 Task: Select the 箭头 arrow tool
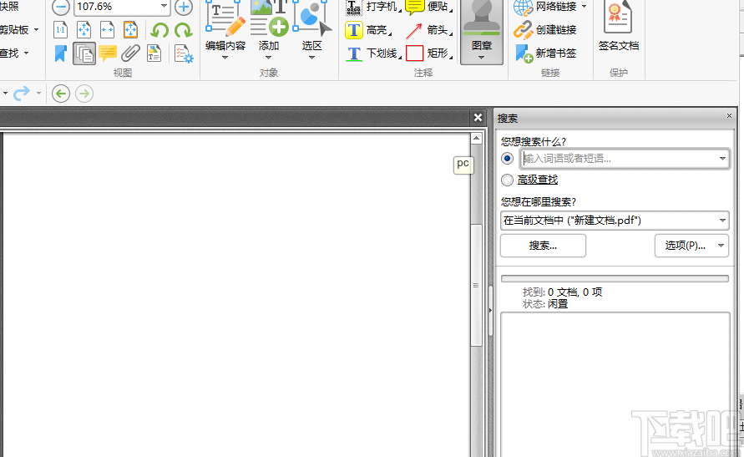coord(428,30)
